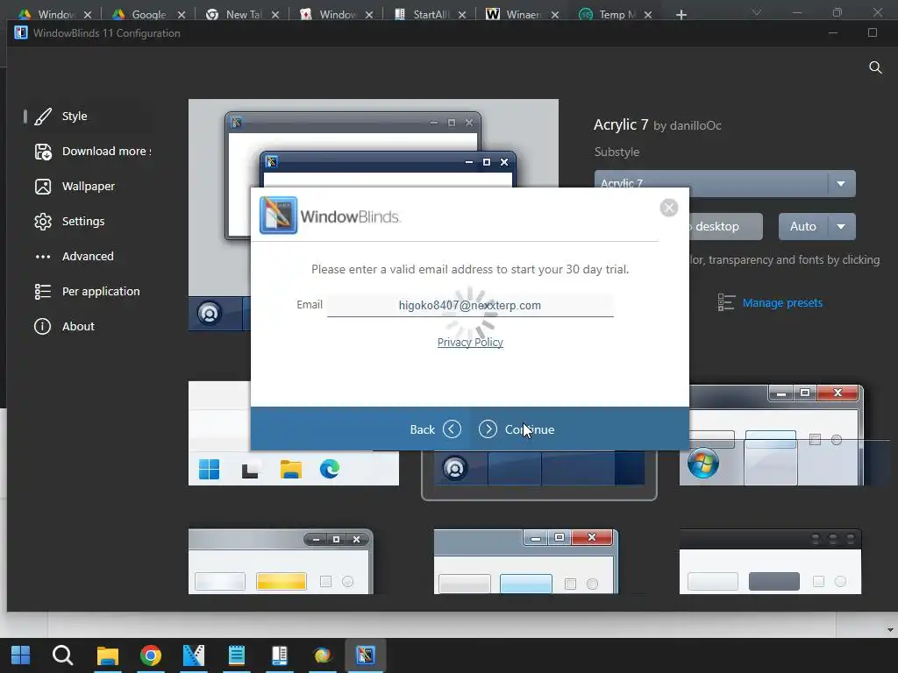Open taskbar Search
This screenshot has height=673, width=898.
coord(62,655)
